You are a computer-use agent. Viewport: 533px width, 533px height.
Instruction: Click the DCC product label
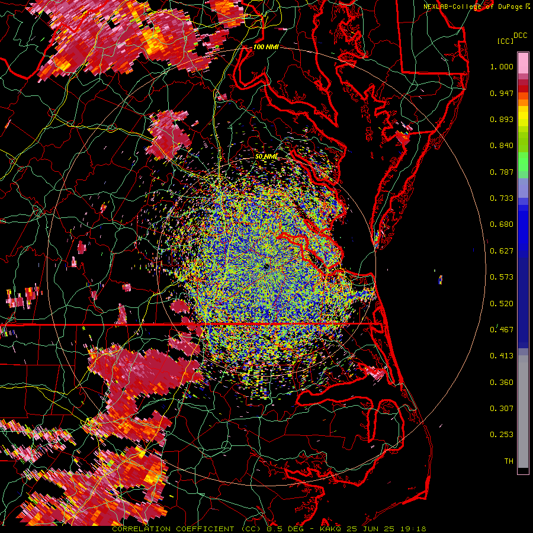click(520, 36)
